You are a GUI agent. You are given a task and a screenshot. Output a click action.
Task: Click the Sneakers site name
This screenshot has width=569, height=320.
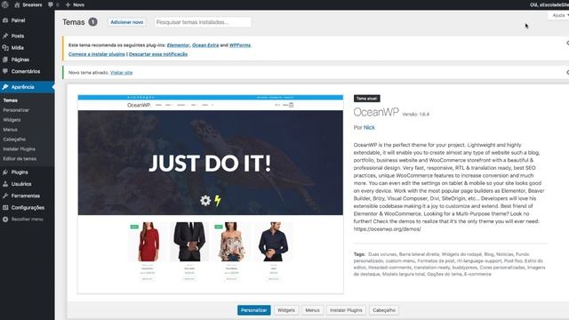tap(32, 4)
